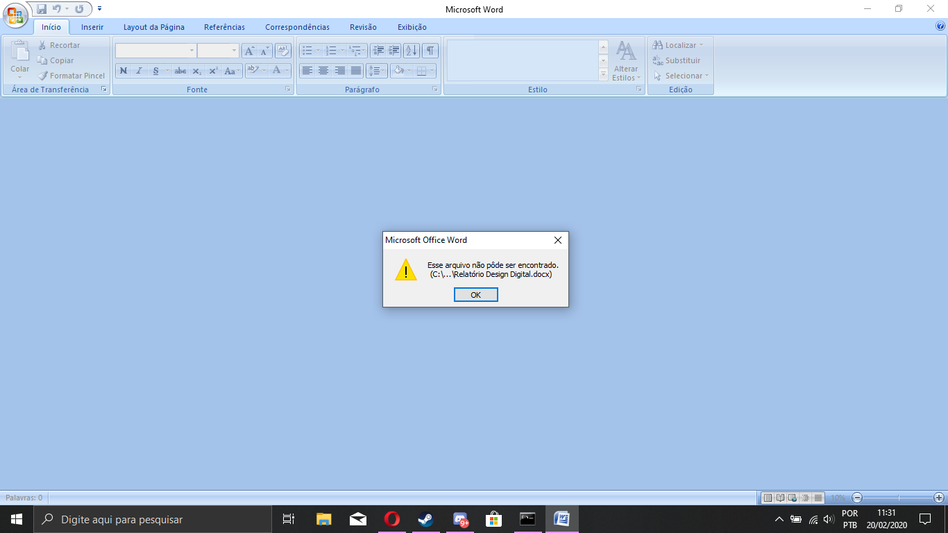The height and width of the screenshot is (533, 948).
Task: Open the Exibição tab
Action: 412,27
